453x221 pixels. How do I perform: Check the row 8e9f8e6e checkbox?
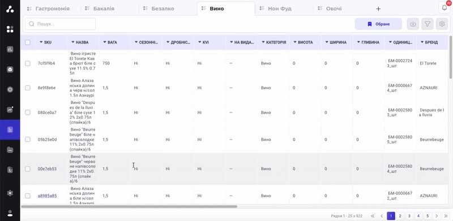(x=27, y=88)
